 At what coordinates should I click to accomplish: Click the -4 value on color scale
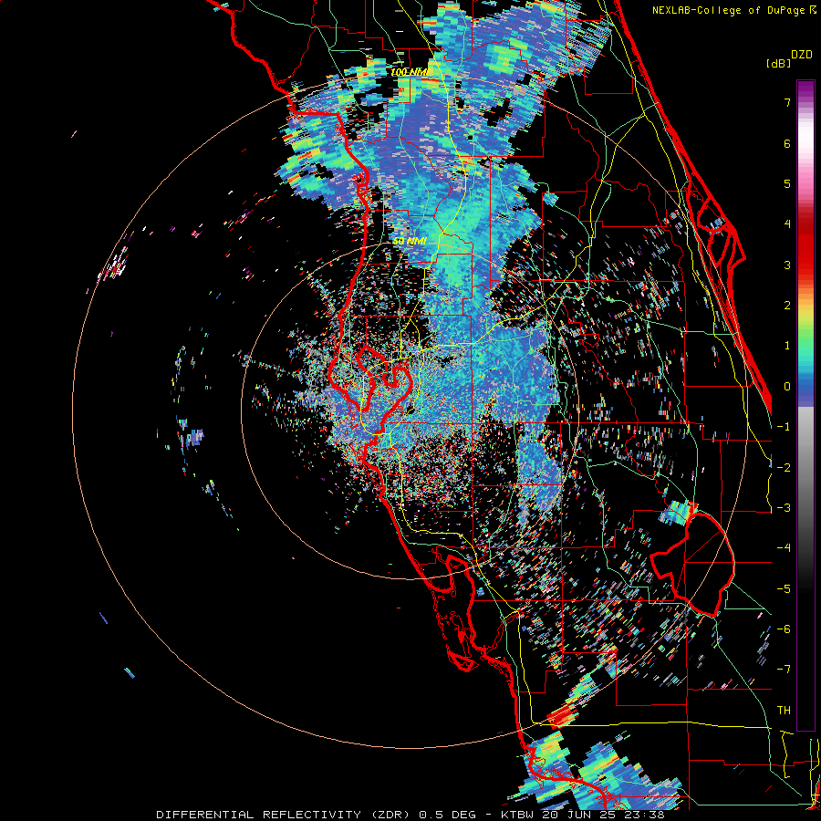(x=784, y=548)
